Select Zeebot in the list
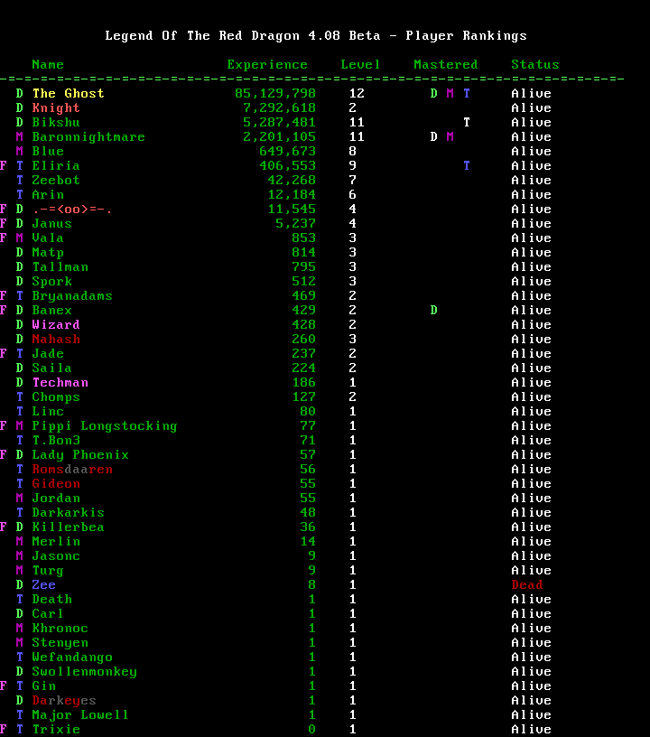650x737 pixels. pyautogui.click(x=56, y=180)
